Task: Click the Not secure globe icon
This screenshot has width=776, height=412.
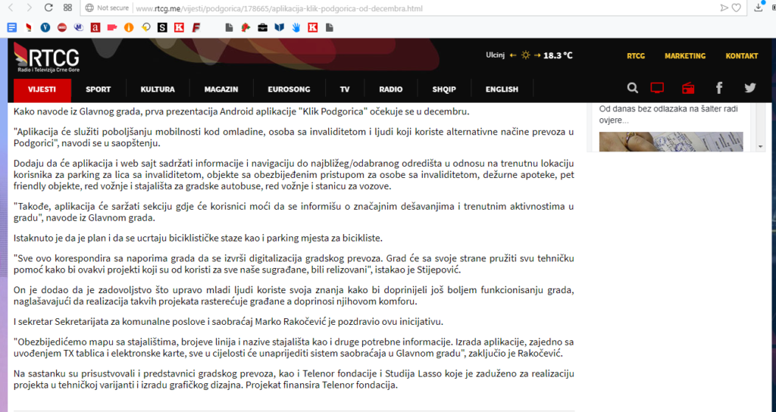Action: pyautogui.click(x=89, y=8)
